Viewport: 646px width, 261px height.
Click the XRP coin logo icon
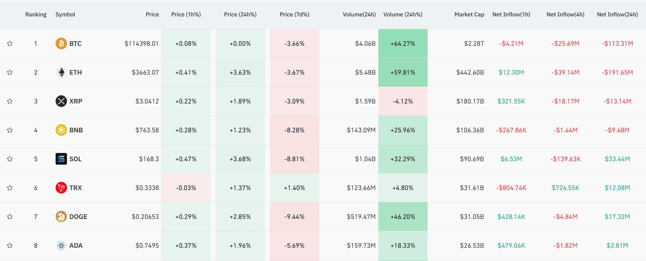coord(61,101)
